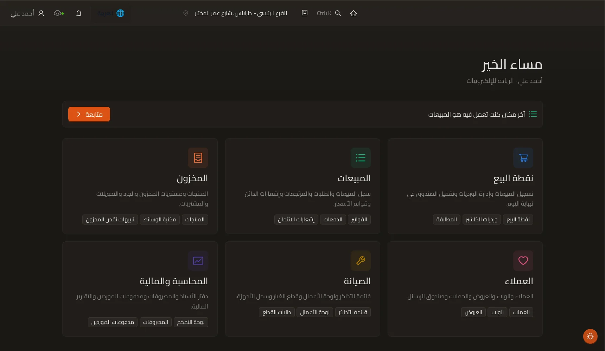This screenshot has height=351, width=605.
Task: Click the تنبيهات نقص المخزون chip
Action: (x=110, y=220)
